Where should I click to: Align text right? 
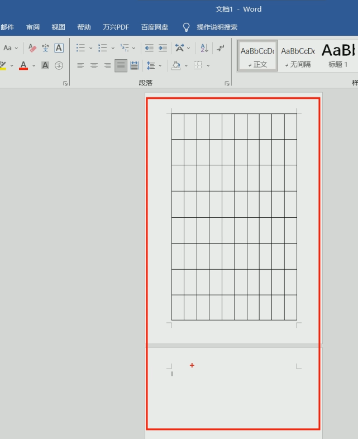pos(107,65)
